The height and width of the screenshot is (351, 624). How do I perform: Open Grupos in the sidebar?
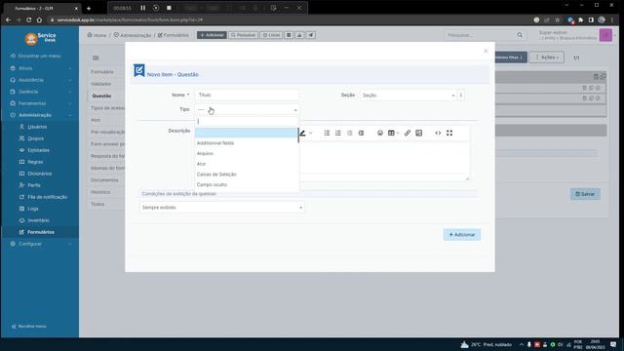(35, 138)
